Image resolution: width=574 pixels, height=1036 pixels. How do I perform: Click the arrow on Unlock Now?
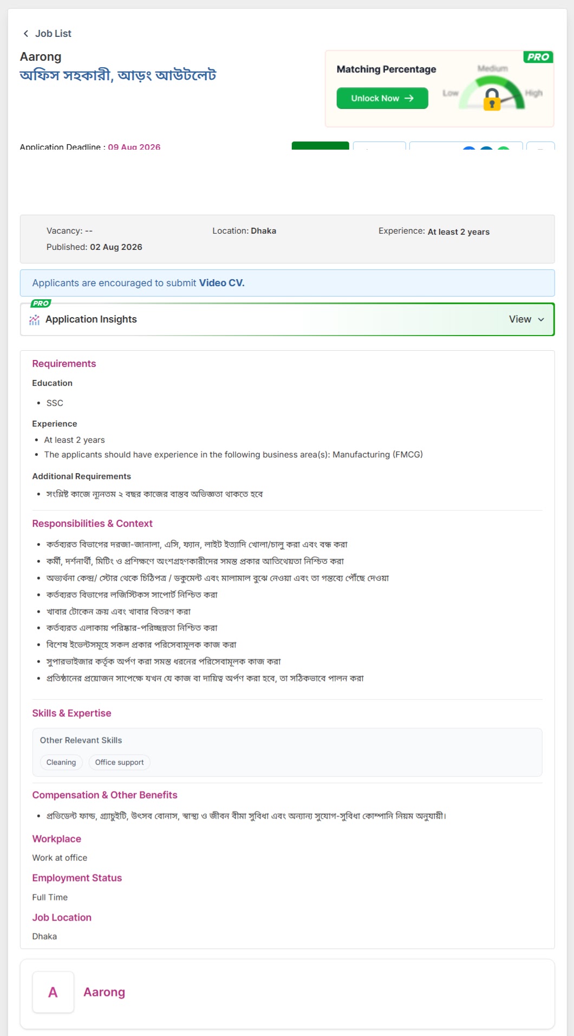(409, 98)
